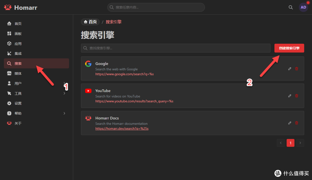Image resolution: width=312 pixels, height=180 pixels.
Task: Open the google.com search URL link
Action: pos(125,74)
